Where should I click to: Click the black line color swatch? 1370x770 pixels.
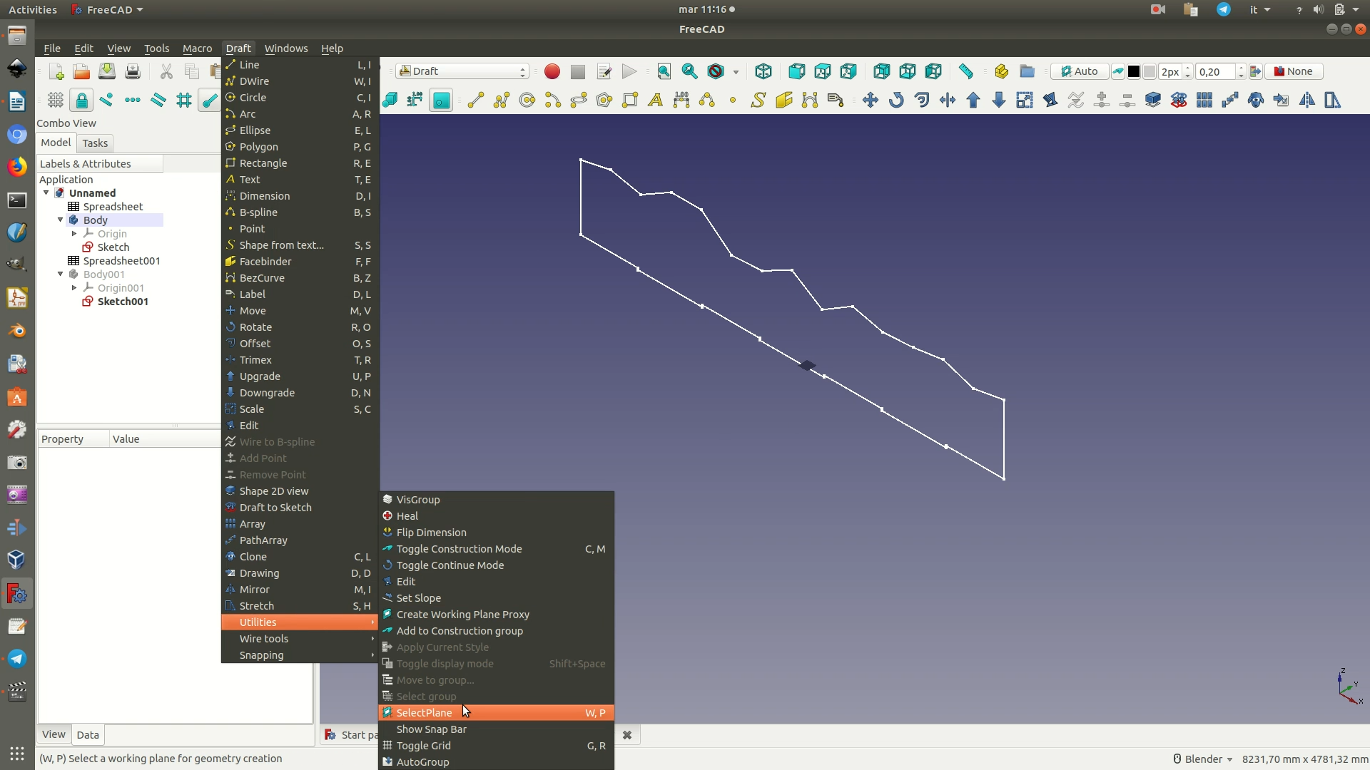click(1134, 71)
